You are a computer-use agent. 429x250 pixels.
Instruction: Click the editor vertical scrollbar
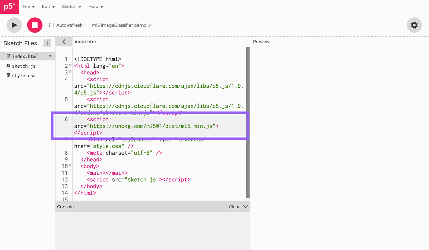point(248,122)
